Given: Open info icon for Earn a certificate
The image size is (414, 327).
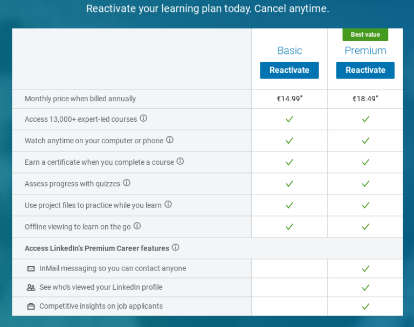Looking at the screenshot, I should [180, 162].
